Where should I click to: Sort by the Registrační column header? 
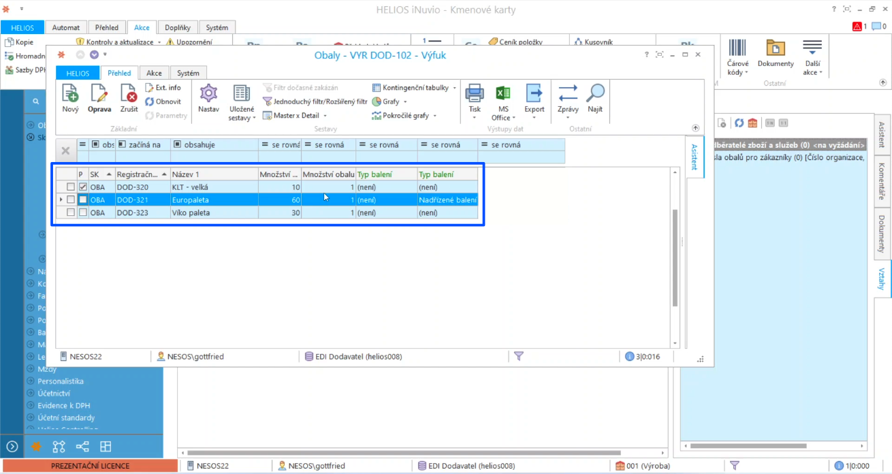[142, 174]
